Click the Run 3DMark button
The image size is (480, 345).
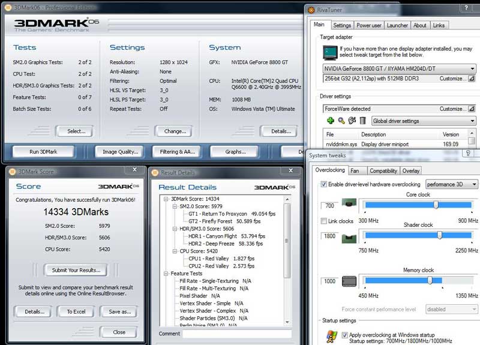click(x=43, y=152)
